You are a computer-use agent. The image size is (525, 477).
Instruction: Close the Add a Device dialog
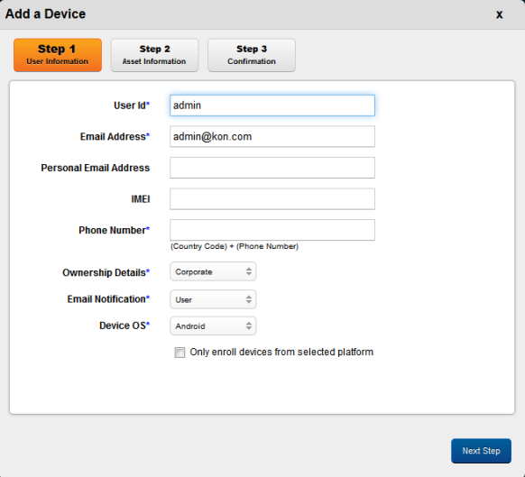499,14
